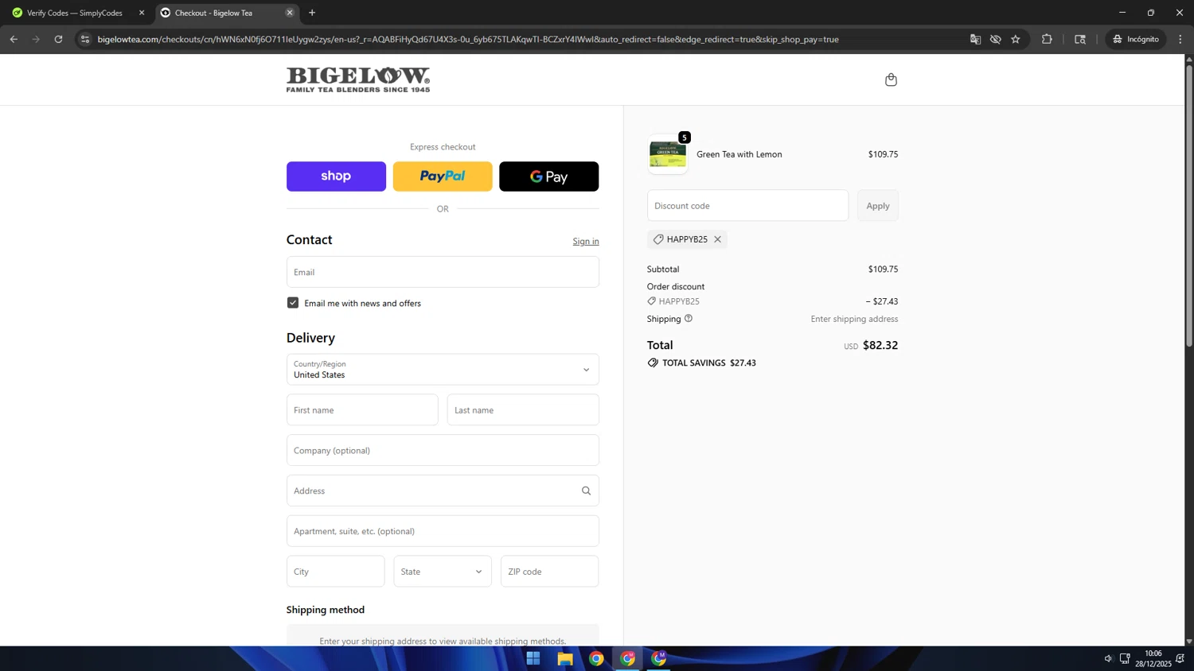Image resolution: width=1194 pixels, height=671 pixels.
Task: Click the Apartment, suite, etc. field
Action: [443, 531]
